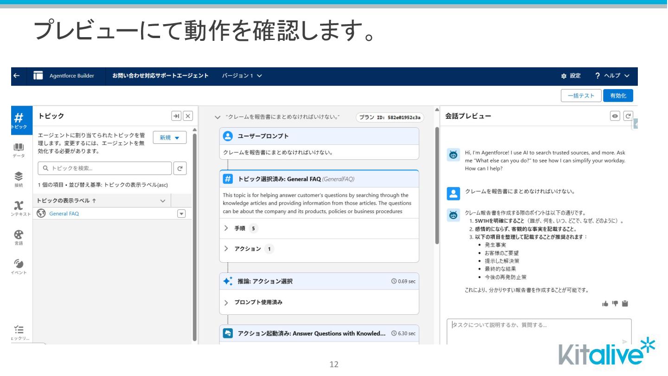The width and height of the screenshot is (668, 376).
Task: Collapse the トピック panel with arrow icon
Action: tap(176, 116)
